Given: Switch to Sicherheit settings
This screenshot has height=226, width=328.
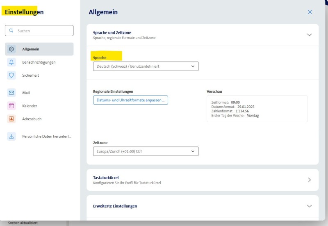Looking at the screenshot, I should (31, 75).
